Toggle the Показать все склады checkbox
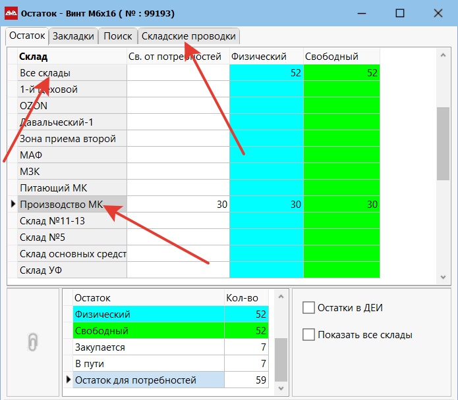This screenshot has height=400, width=458. coord(308,335)
